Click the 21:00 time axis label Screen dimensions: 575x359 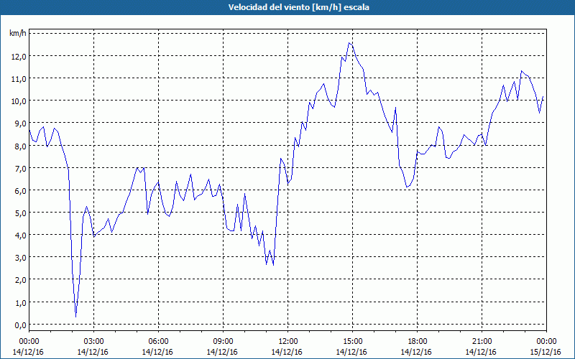[482, 342]
